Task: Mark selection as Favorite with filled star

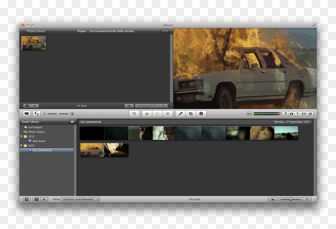Action: pyautogui.click(x=147, y=114)
